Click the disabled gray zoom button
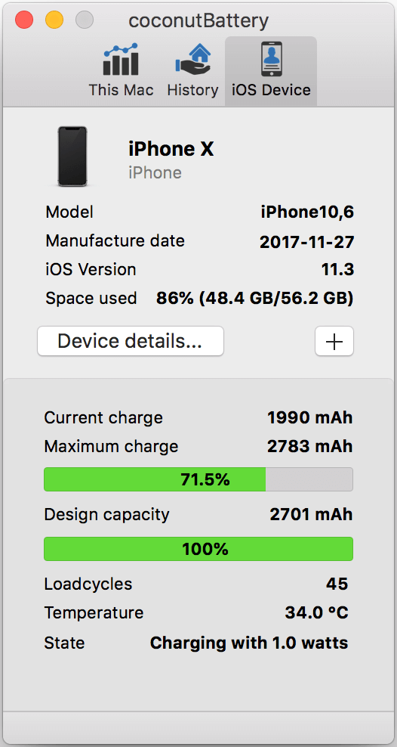The width and height of the screenshot is (397, 747). (85, 20)
